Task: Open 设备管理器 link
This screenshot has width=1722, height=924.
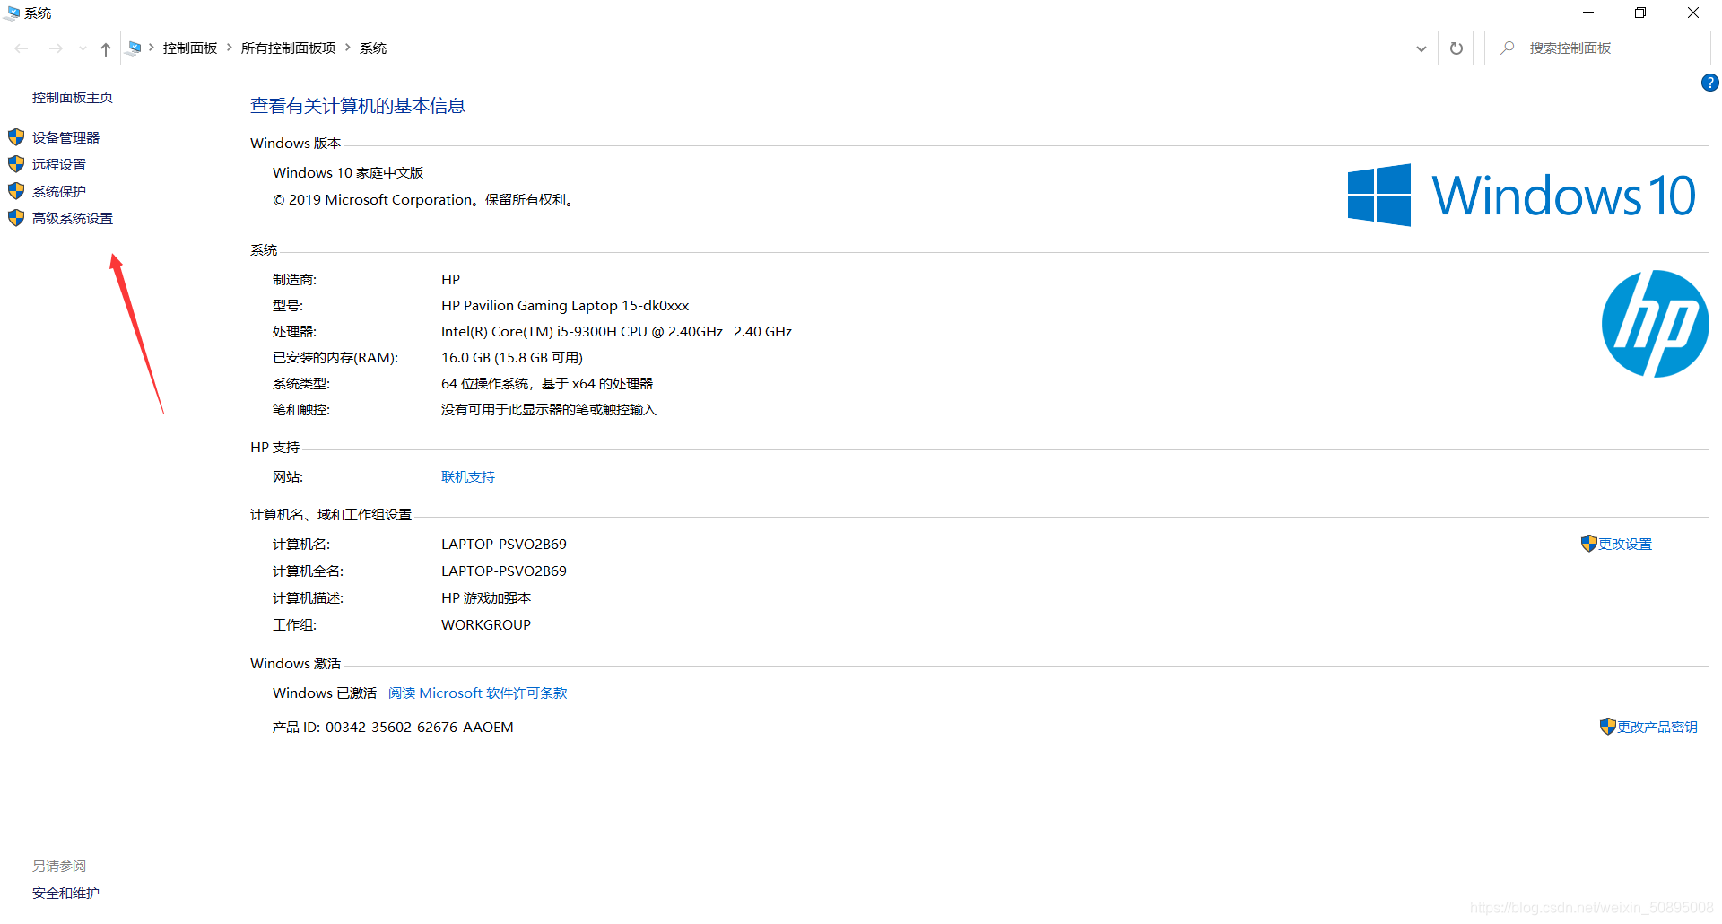Action: click(x=65, y=137)
